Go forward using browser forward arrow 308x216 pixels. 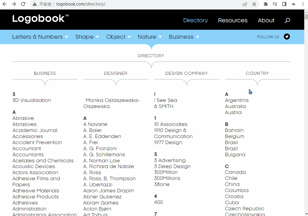pyautogui.click(x=14, y=4)
